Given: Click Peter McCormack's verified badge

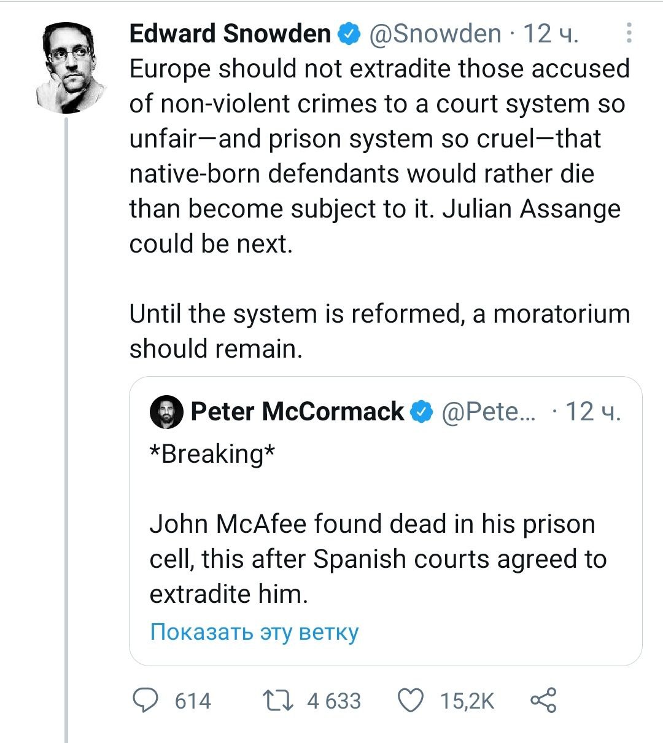Looking at the screenshot, I should tap(422, 412).
